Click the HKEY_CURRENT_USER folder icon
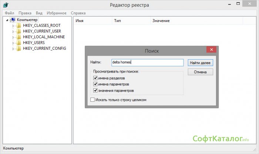 click(19, 31)
